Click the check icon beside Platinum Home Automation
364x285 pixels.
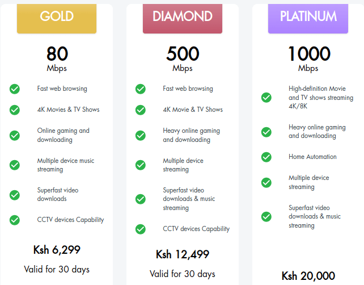[x=266, y=157]
